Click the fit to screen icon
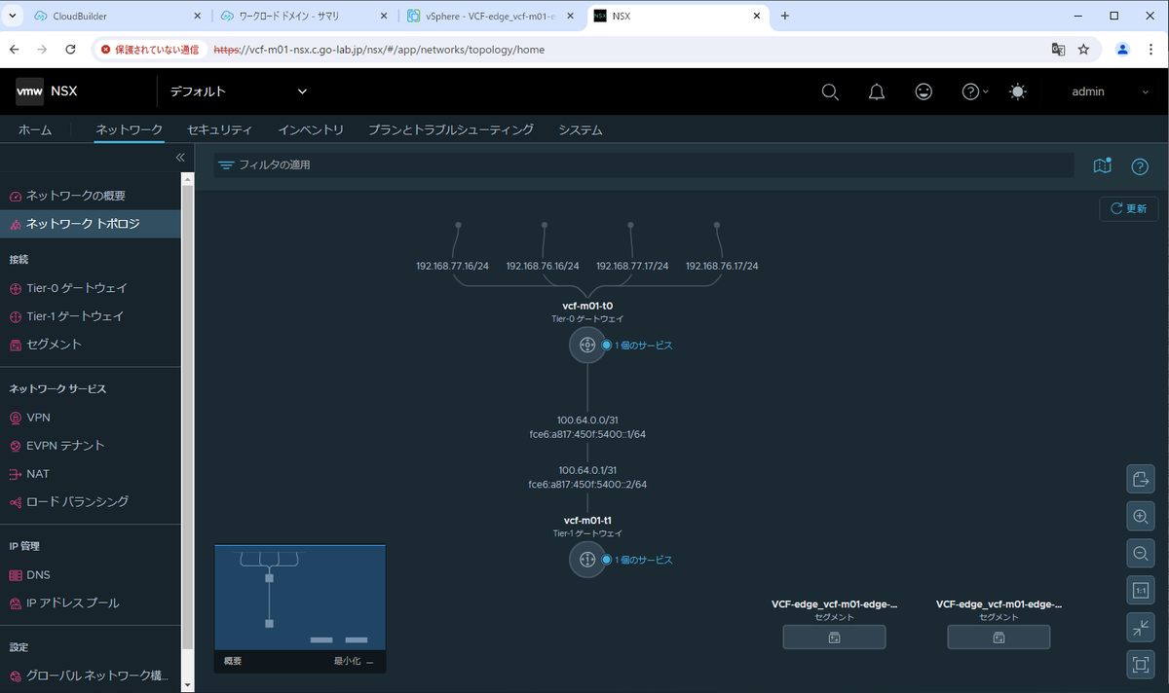Image resolution: width=1169 pixels, height=693 pixels. pyautogui.click(x=1140, y=665)
